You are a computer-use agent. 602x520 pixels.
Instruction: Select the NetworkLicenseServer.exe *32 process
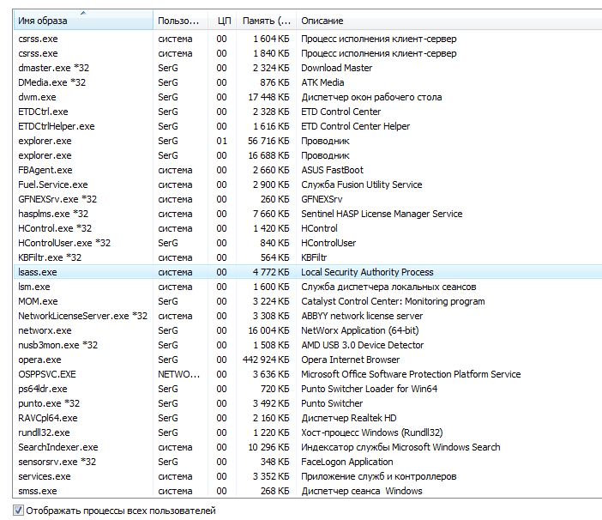coord(308,316)
